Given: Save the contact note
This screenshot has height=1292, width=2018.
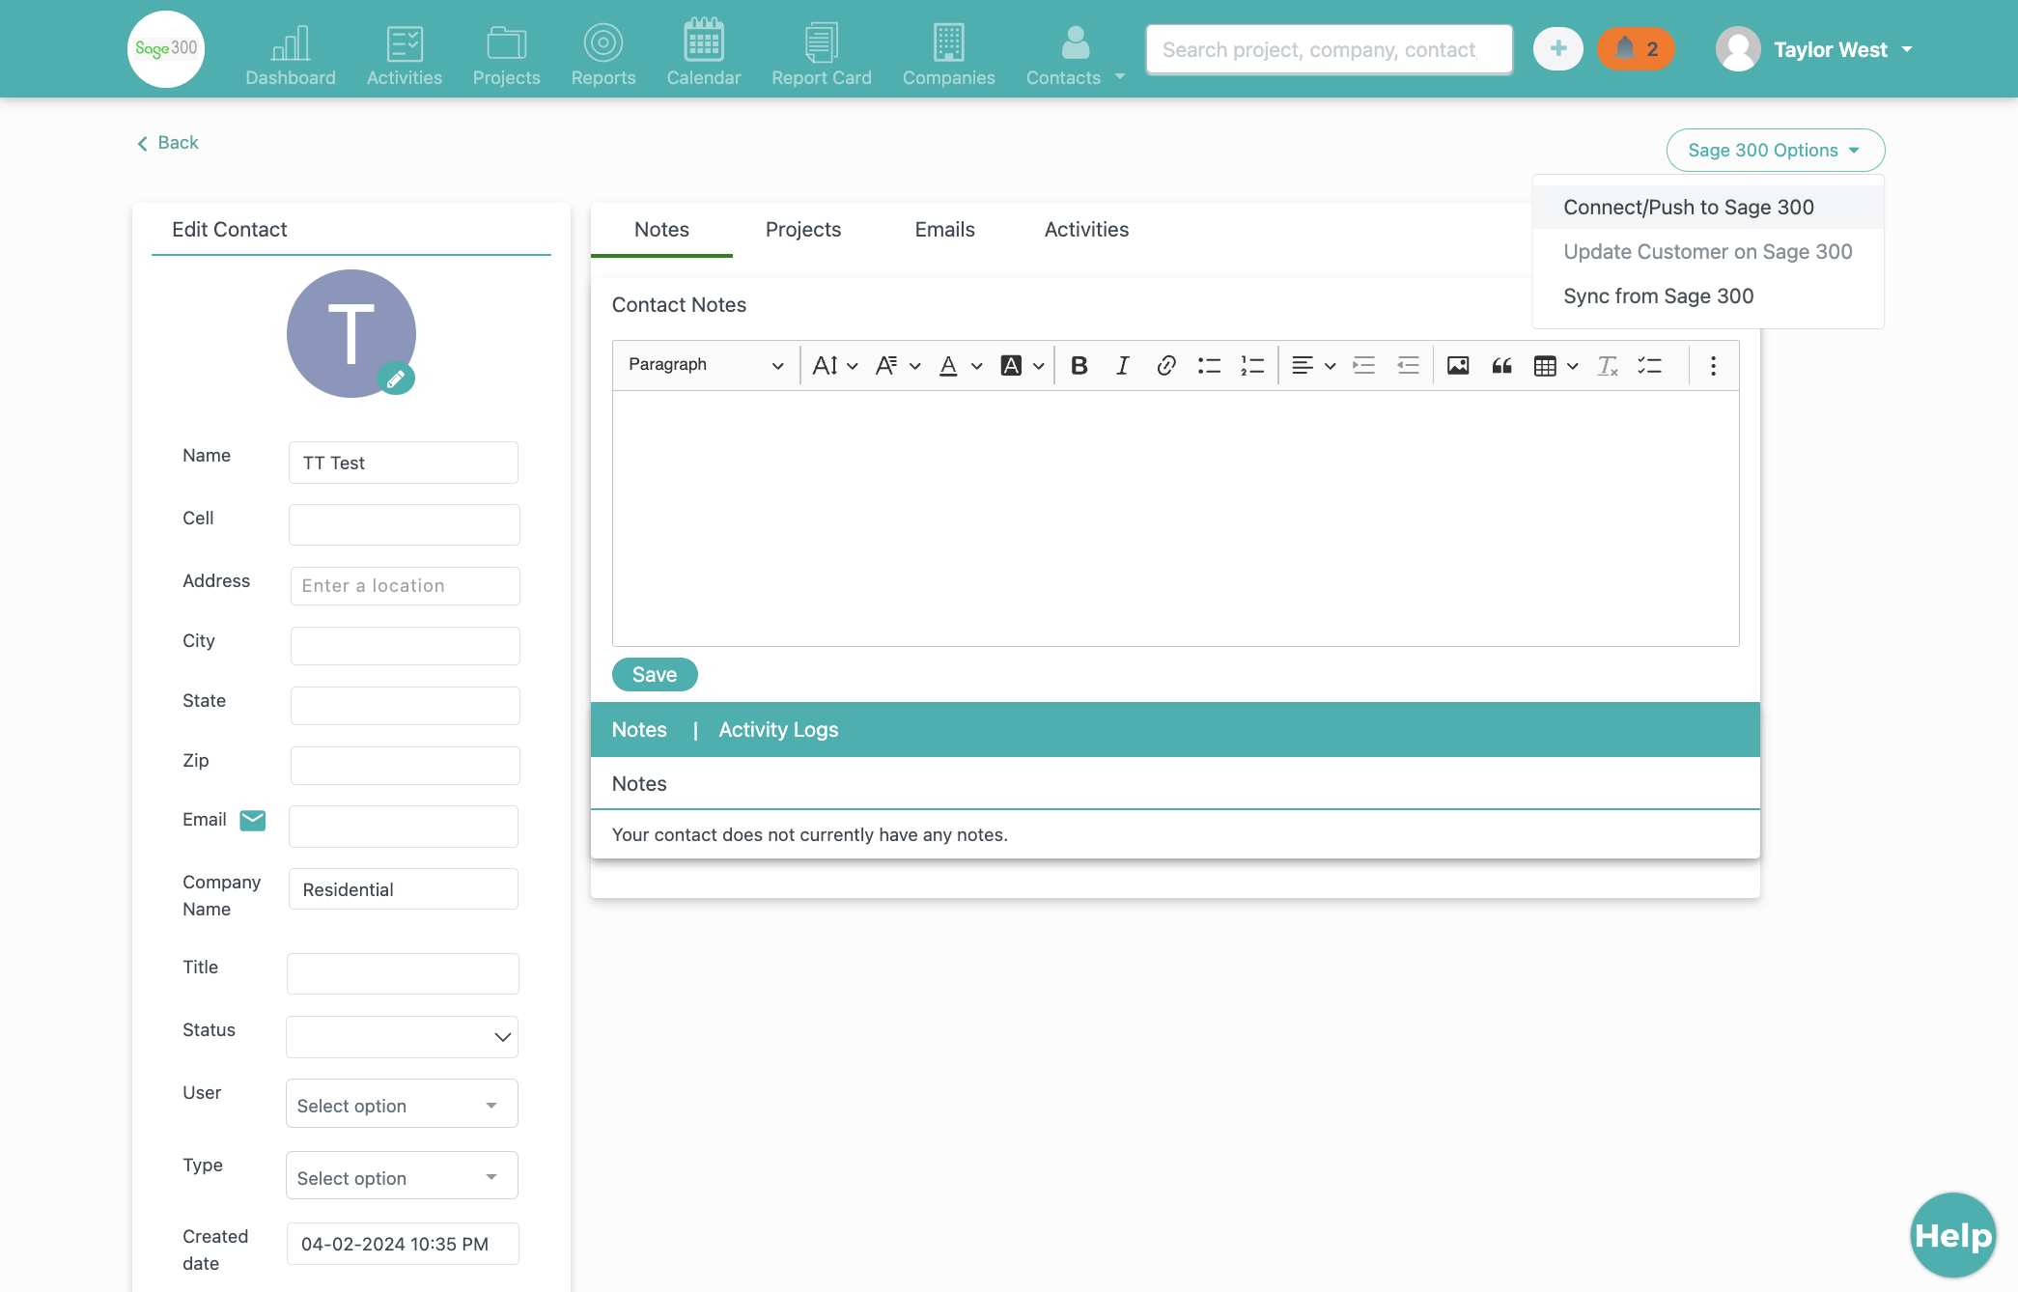Looking at the screenshot, I should [655, 674].
